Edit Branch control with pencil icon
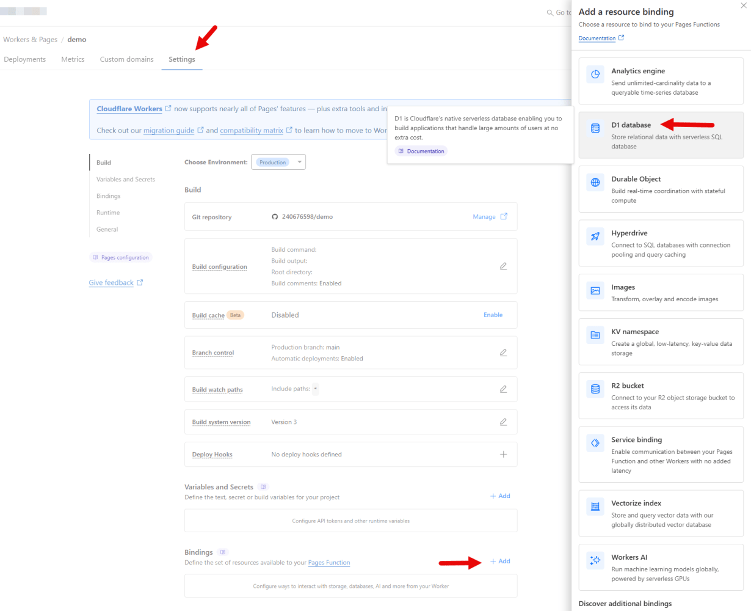 (503, 353)
